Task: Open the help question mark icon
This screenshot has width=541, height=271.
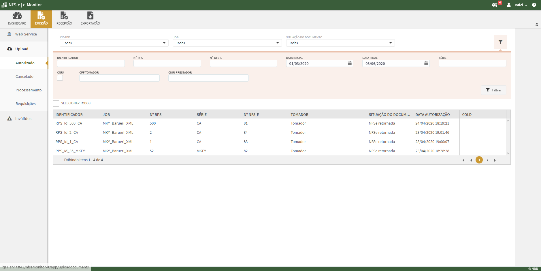Action: 534,5
